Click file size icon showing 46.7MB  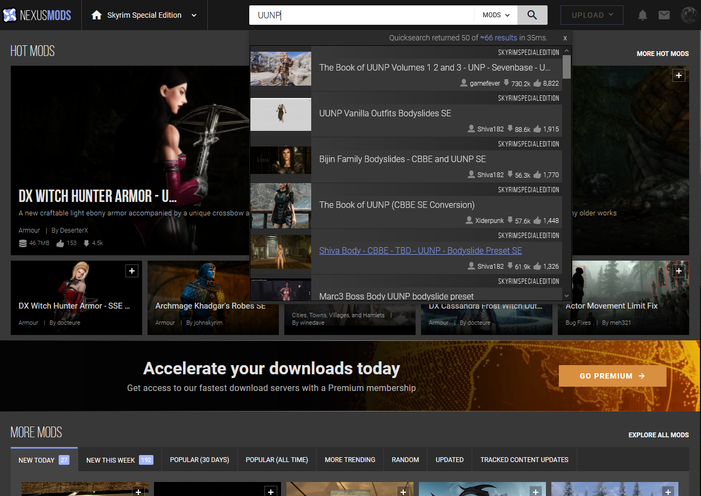pyautogui.click(x=23, y=243)
